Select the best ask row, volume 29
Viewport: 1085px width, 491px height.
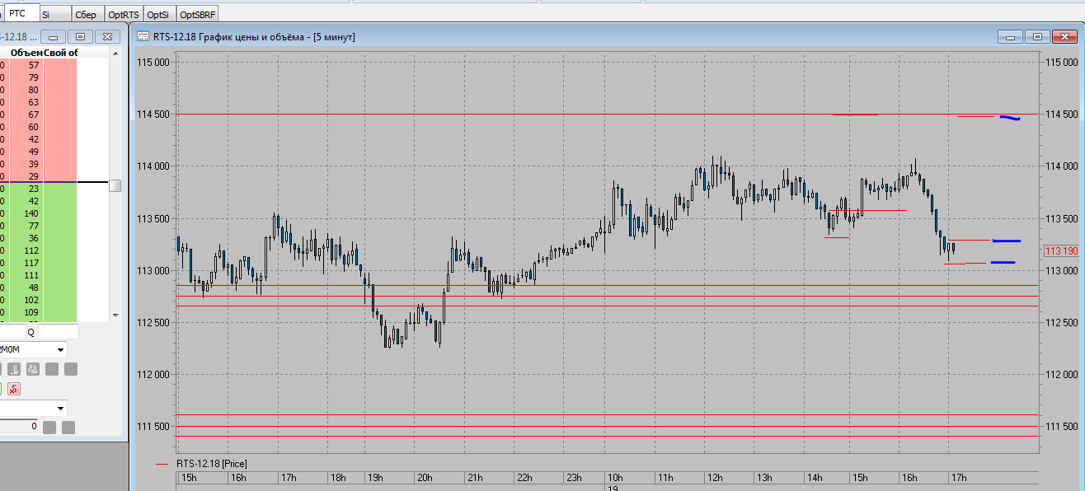pos(38,176)
